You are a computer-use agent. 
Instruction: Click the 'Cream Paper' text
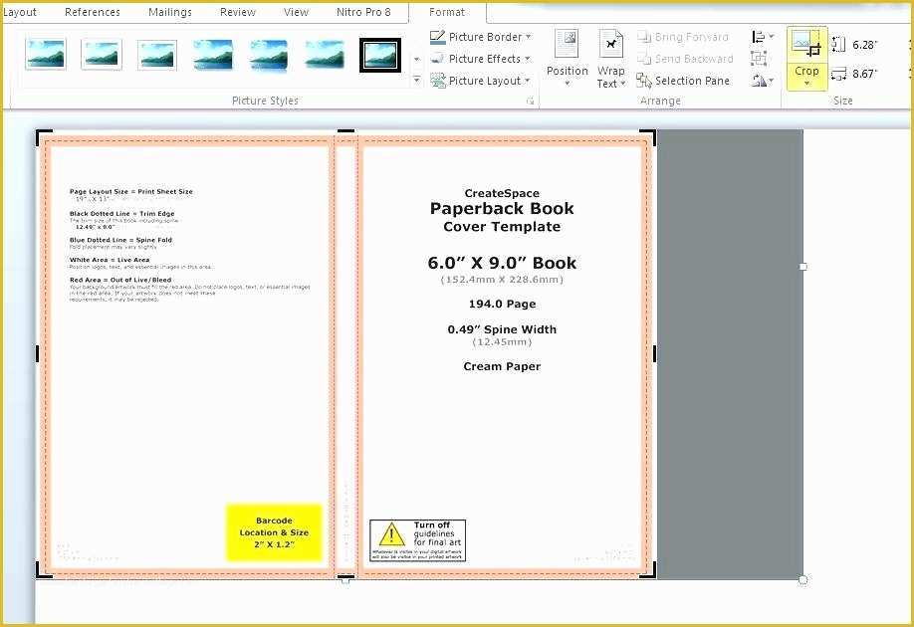502,366
